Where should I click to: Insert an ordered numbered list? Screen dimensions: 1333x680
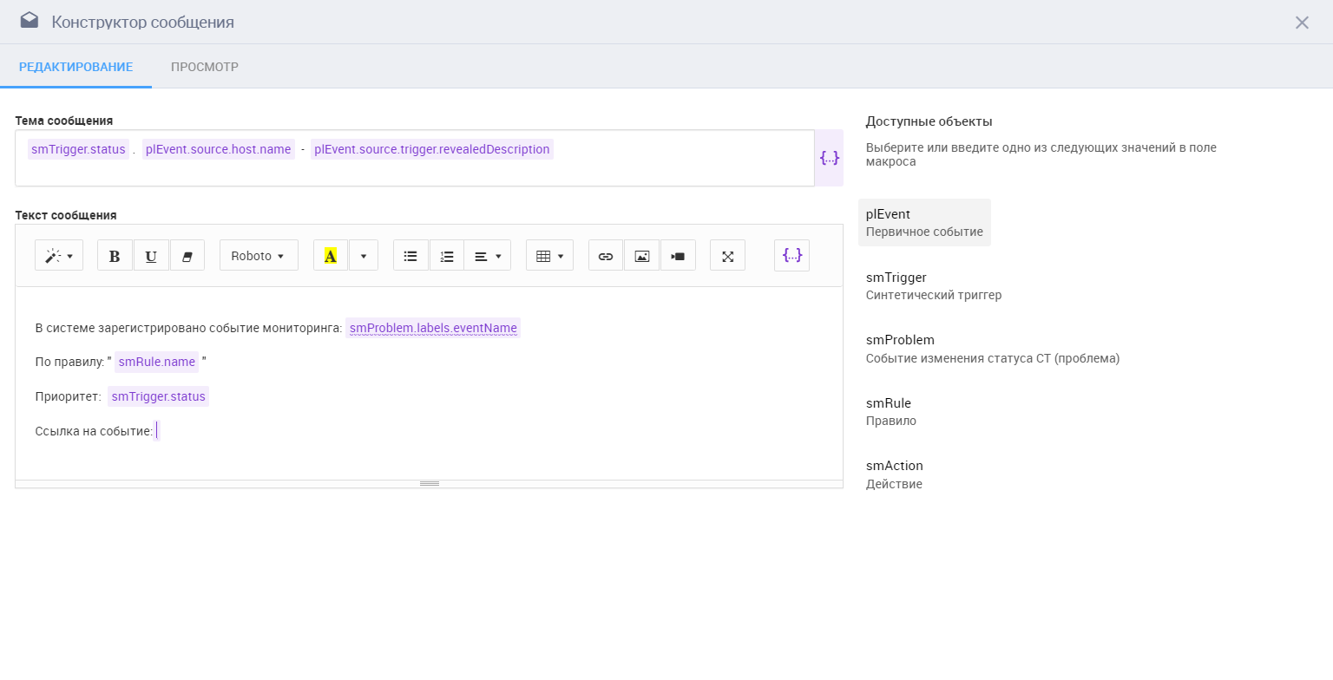(x=447, y=256)
